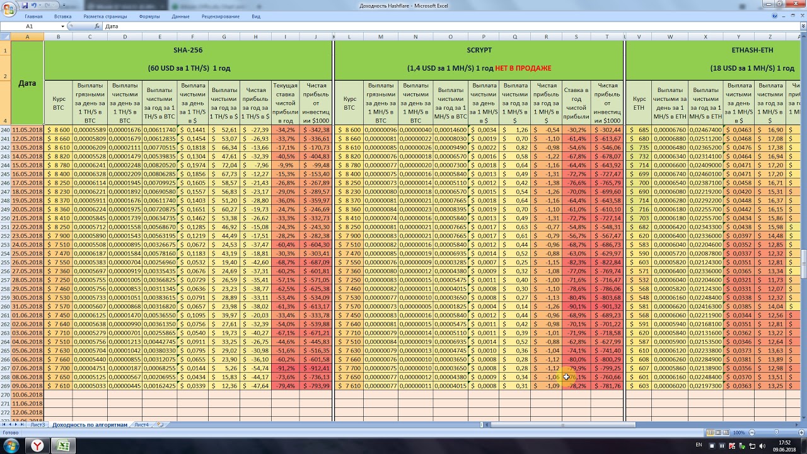Open the Главная ribbon tab
Screen dimensions: 807x454
tap(33, 16)
